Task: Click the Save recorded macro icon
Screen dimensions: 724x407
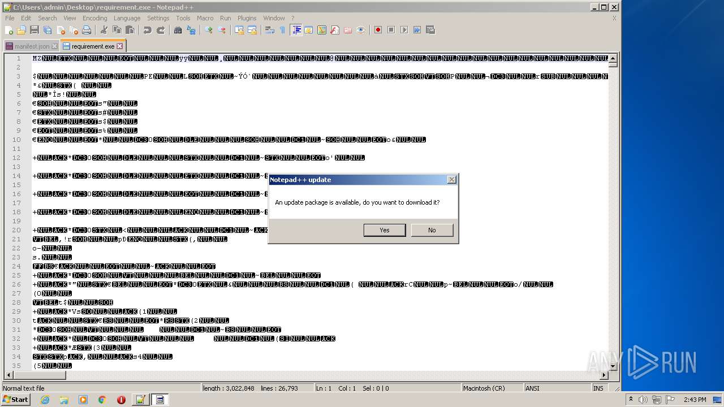Action: click(x=430, y=30)
